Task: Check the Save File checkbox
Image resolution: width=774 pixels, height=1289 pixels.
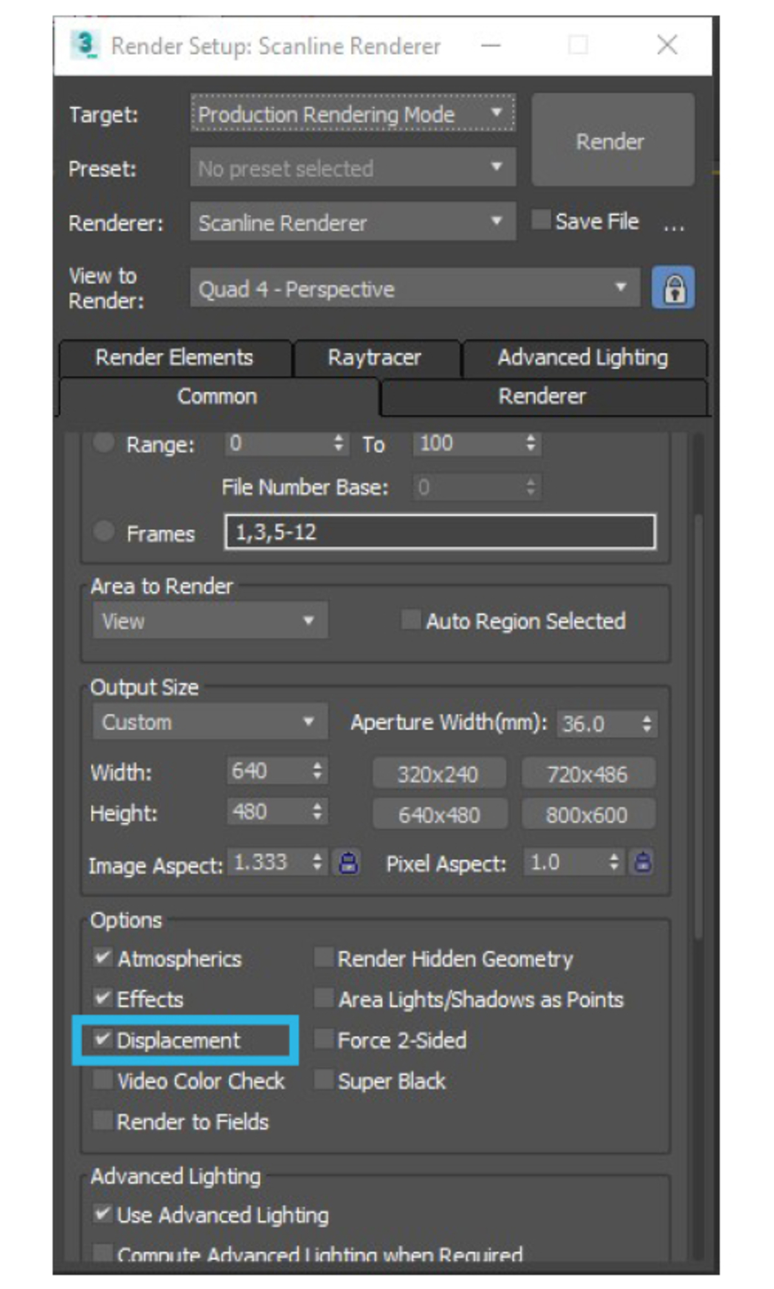Action: pyautogui.click(x=541, y=220)
